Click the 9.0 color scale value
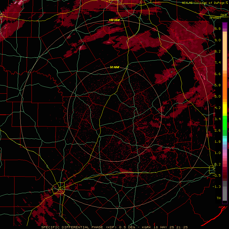Viewport: 229px width, 229px height. click(x=218, y=40)
